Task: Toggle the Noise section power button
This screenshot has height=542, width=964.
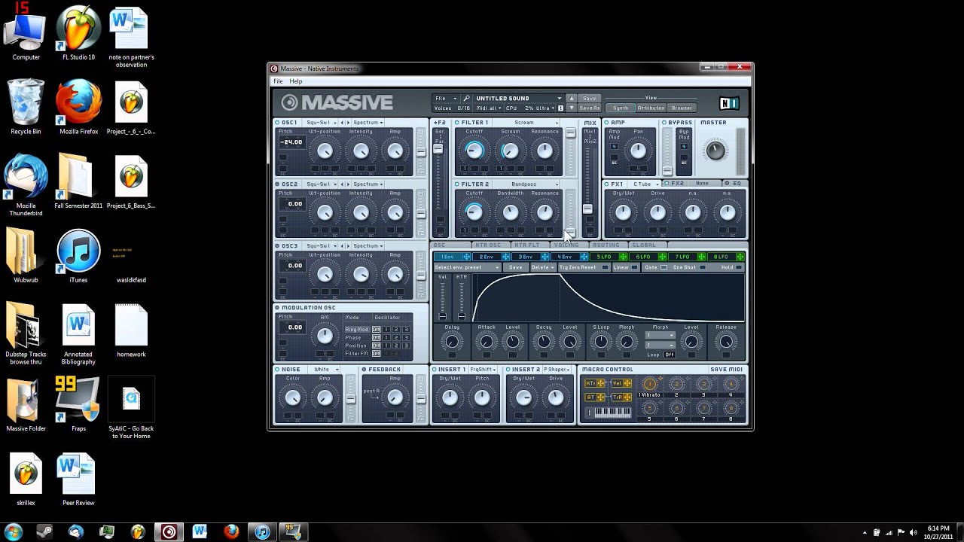Action: (277, 370)
